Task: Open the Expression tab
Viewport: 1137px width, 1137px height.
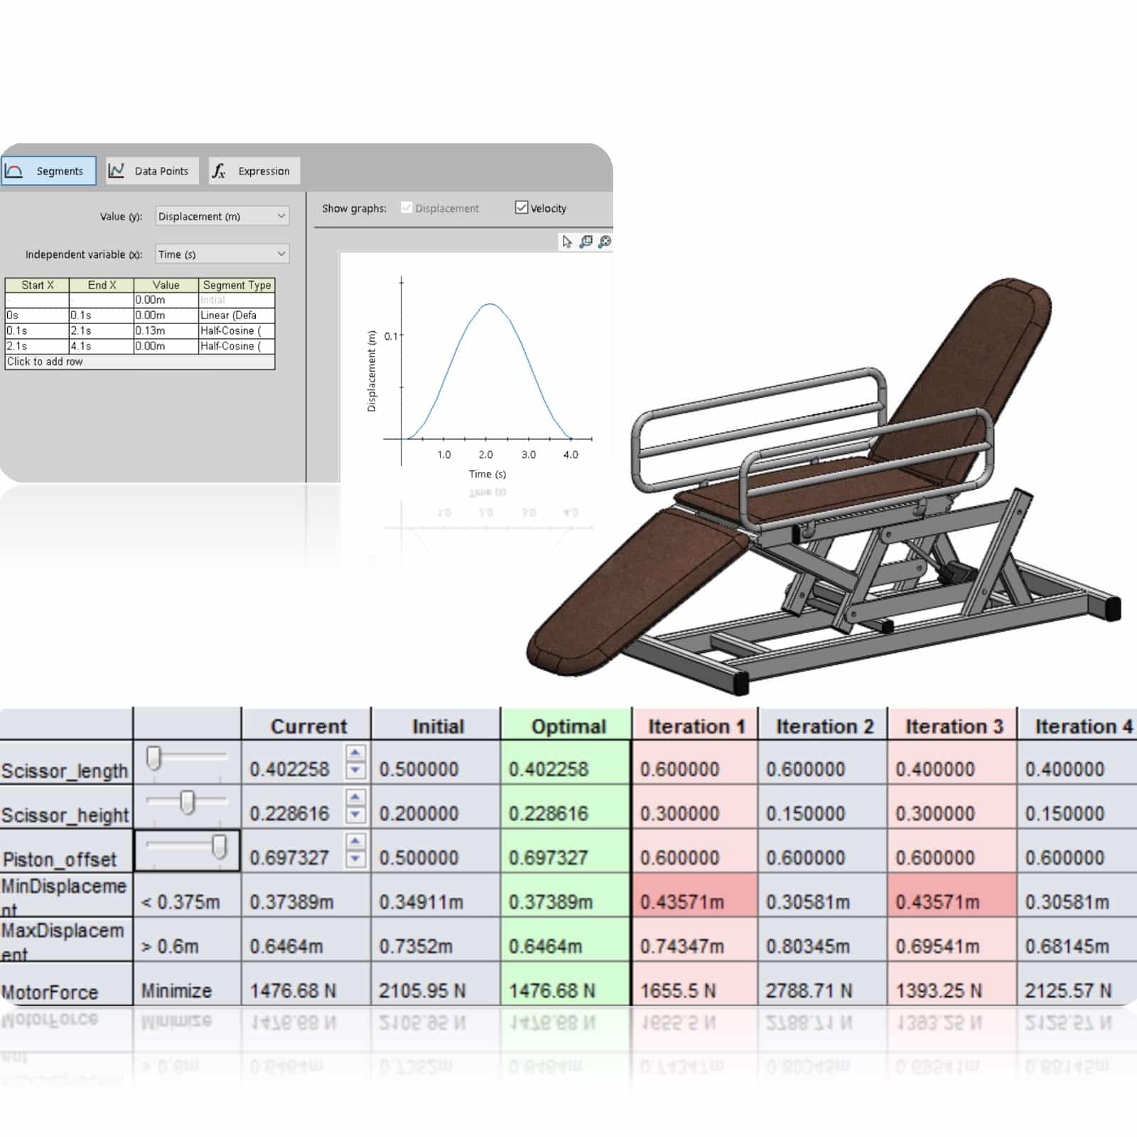Action: (254, 171)
